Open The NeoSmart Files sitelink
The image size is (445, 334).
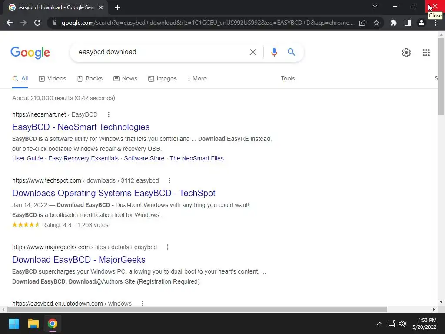[197, 158]
